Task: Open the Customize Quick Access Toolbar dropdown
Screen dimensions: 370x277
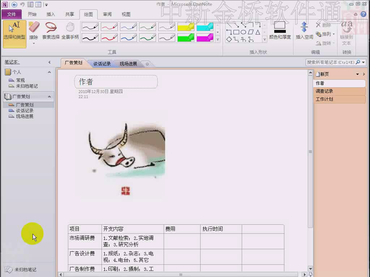Action: 46,5
